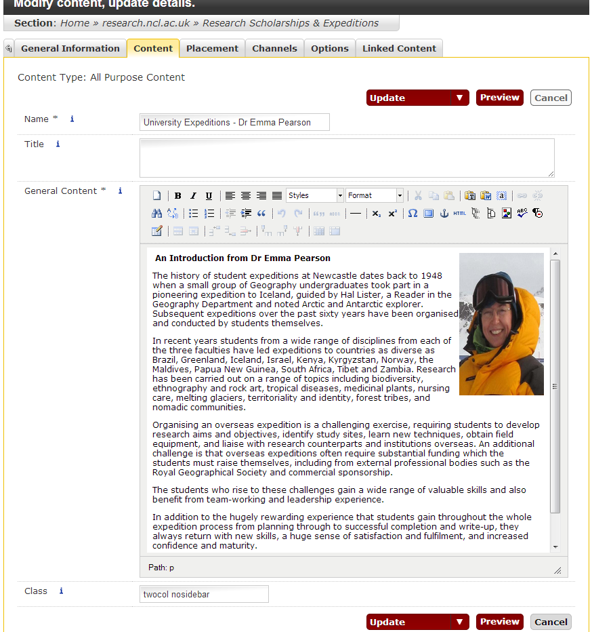This screenshot has width=592, height=632.
Task: Click the new document icon
Action: coord(157,196)
